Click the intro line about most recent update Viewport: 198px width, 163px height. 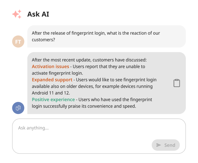(x=91, y=60)
